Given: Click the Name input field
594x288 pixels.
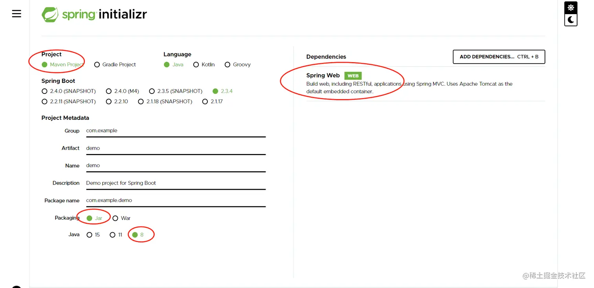Looking at the screenshot, I should [x=176, y=166].
